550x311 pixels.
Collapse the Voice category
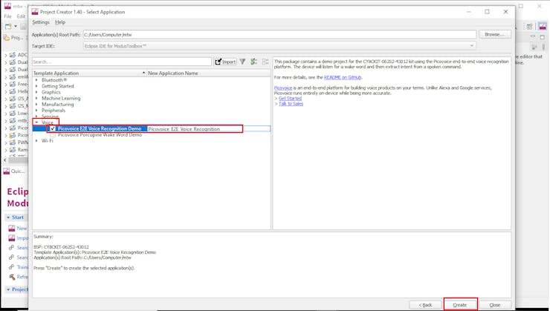tap(36, 122)
